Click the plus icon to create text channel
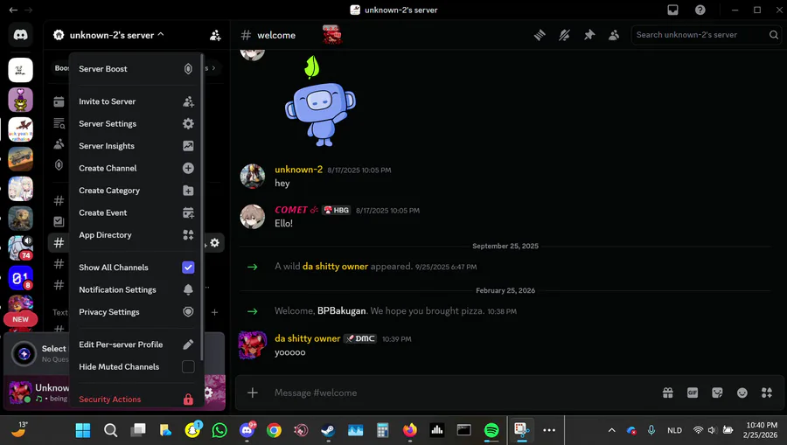The width and height of the screenshot is (787, 445). click(214, 312)
